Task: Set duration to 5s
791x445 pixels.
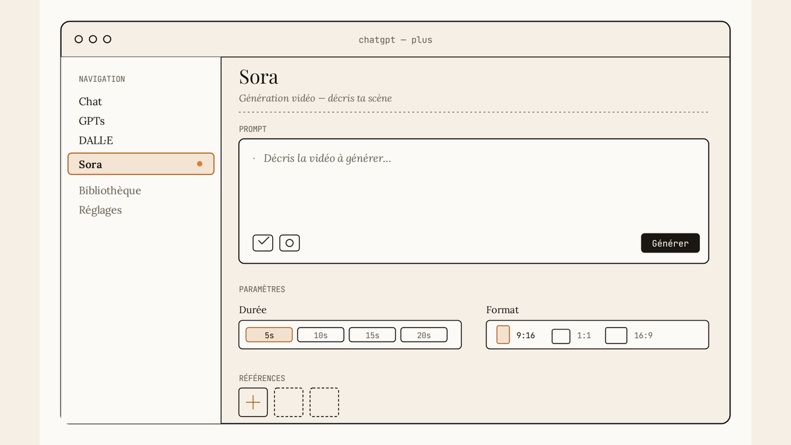Action: pos(269,335)
